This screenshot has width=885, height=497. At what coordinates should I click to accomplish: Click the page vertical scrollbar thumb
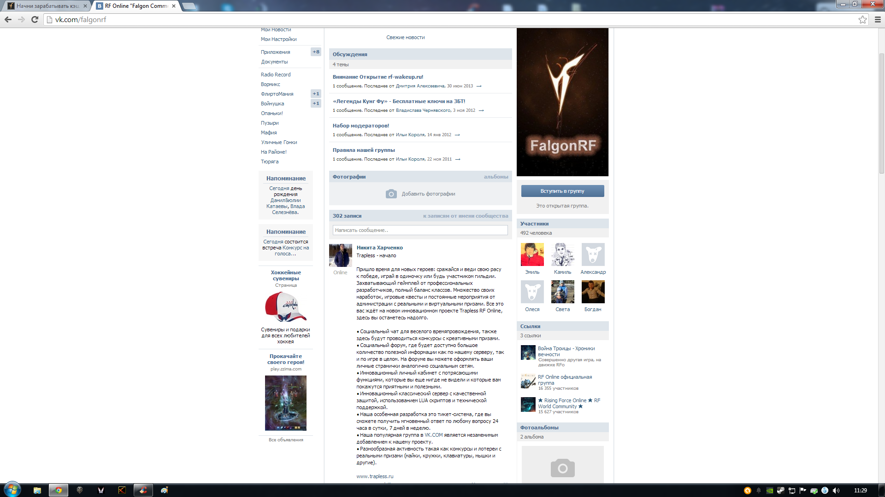[881, 113]
